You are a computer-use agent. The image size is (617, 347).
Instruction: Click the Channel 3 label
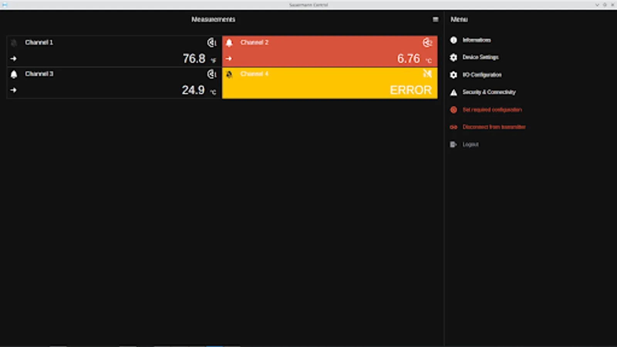pyautogui.click(x=39, y=74)
